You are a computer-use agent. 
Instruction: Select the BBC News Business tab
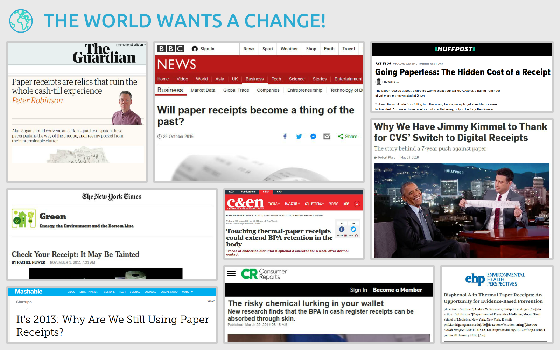point(254,79)
